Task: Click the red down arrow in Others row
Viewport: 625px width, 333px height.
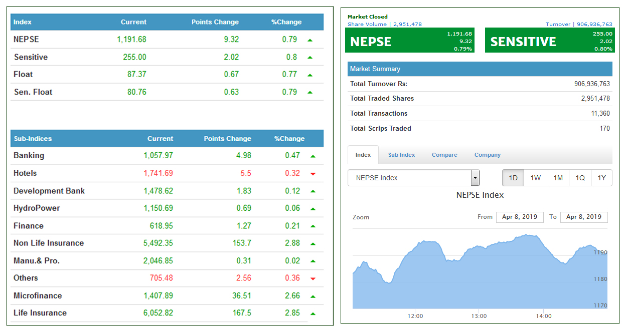Action: (x=312, y=278)
